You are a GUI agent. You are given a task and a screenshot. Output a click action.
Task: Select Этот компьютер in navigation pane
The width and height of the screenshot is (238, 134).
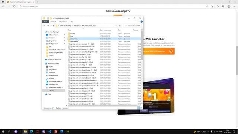point(53,64)
